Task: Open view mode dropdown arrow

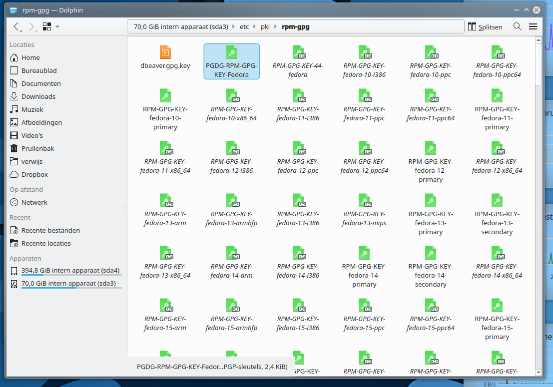Action: (x=57, y=26)
